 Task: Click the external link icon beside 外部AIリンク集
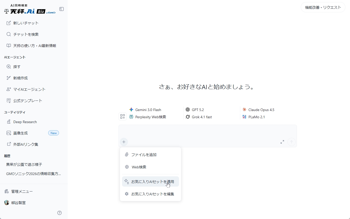point(9,144)
